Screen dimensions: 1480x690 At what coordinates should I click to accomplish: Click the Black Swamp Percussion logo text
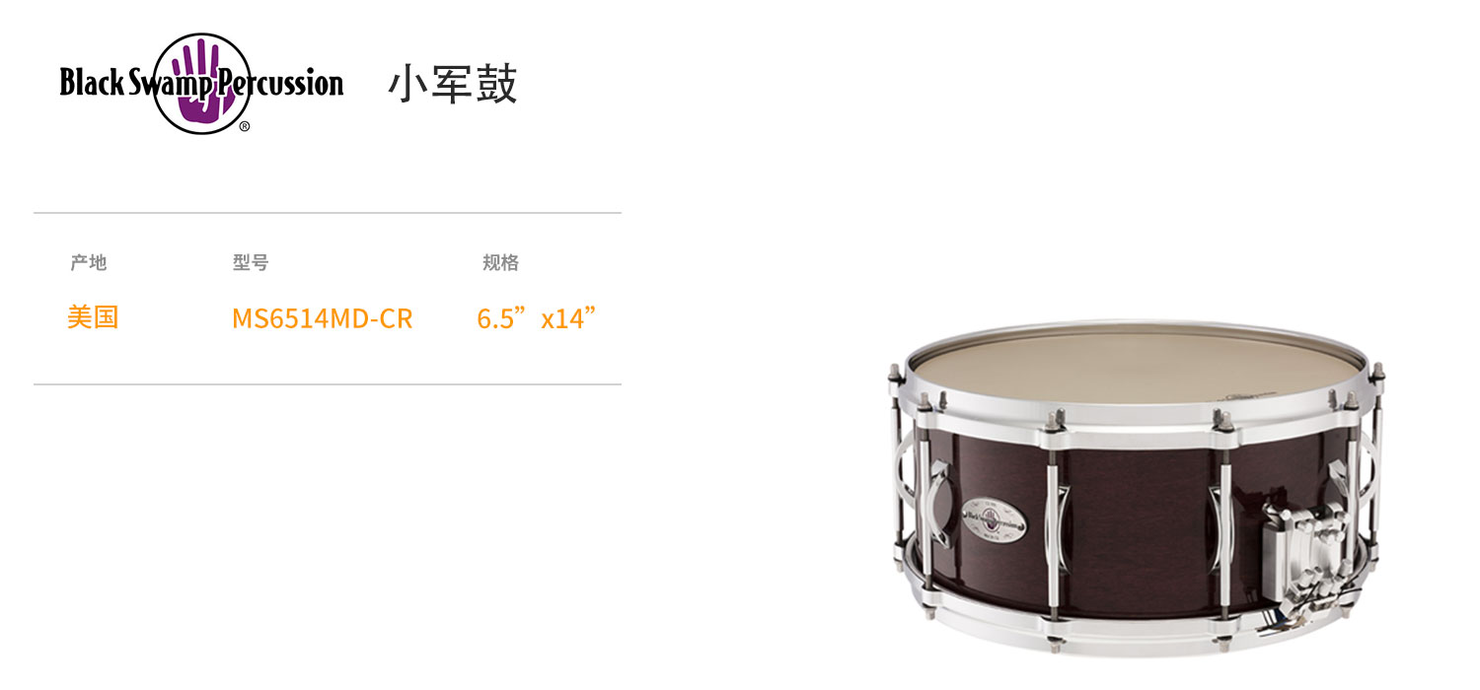point(201,83)
